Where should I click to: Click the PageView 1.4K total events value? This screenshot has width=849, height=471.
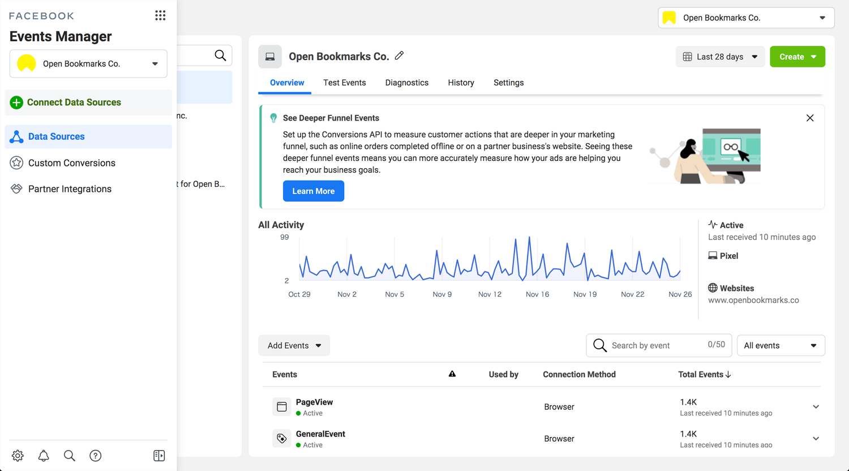688,402
